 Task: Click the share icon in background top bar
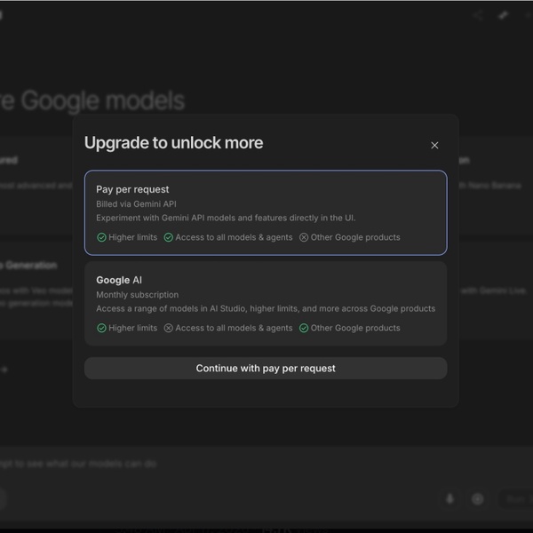478,15
